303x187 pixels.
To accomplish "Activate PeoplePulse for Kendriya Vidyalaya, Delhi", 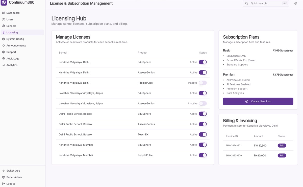I will (203, 83).
